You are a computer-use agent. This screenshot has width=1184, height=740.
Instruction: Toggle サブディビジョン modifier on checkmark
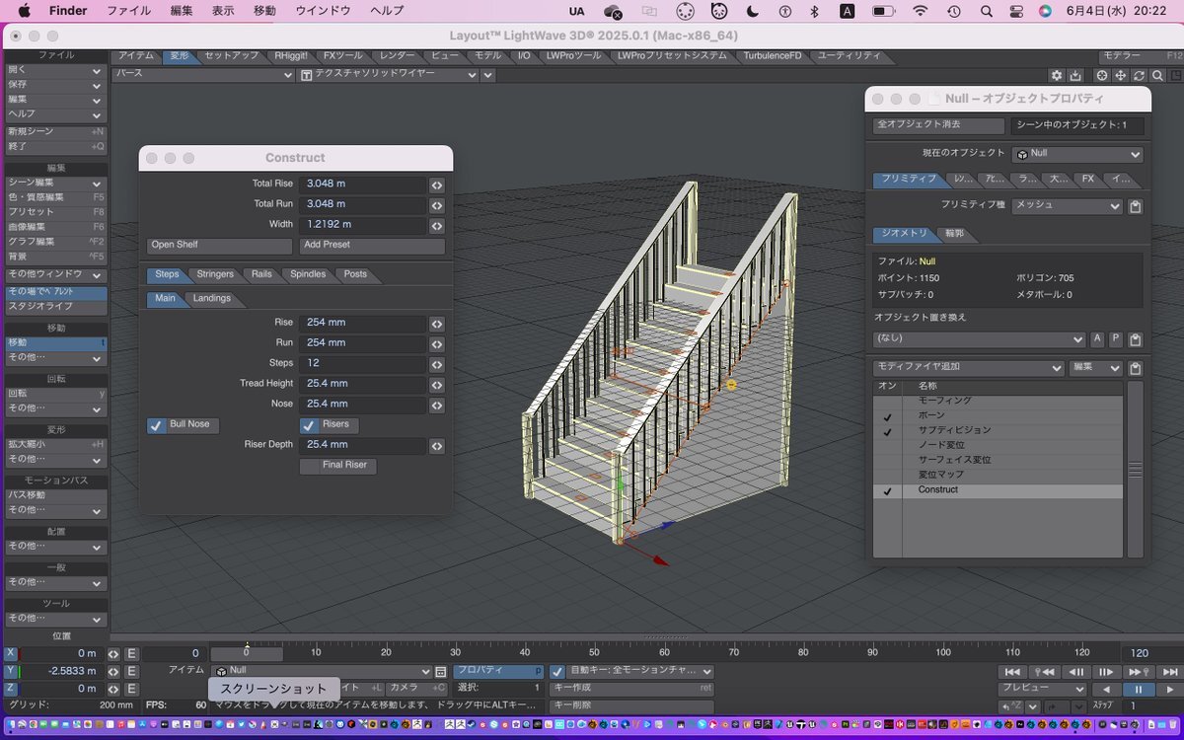coord(887,431)
